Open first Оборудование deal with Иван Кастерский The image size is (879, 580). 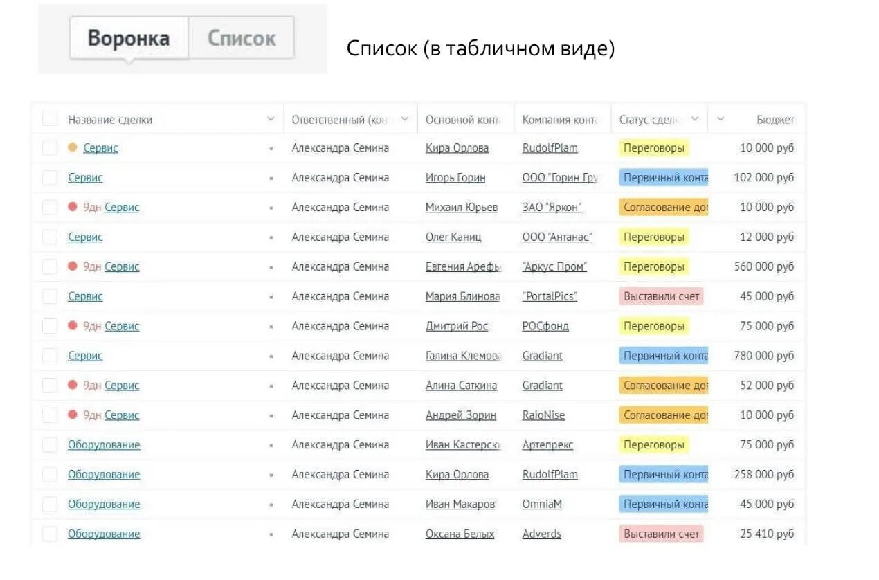[104, 445]
